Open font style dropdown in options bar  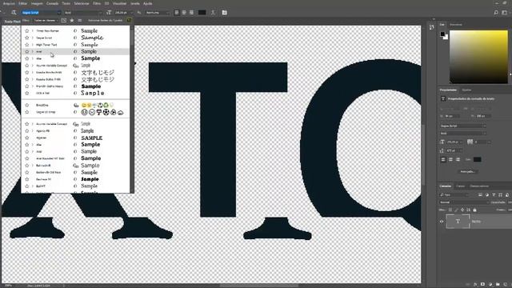[83, 13]
